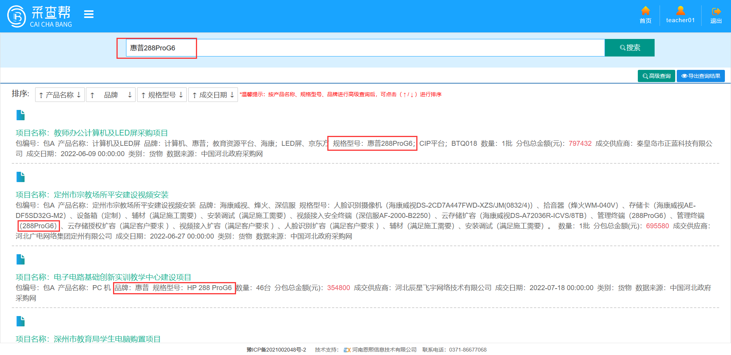
Task: Click the Cai Cha Bang logo
Action: pyautogui.click(x=40, y=16)
